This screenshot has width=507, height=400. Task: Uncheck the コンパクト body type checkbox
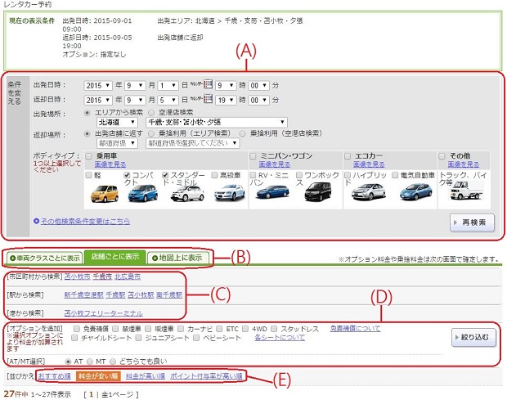(127, 175)
